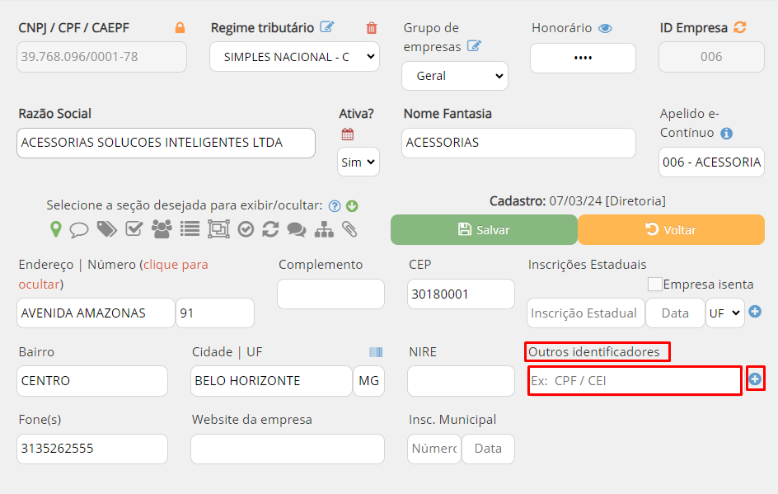Click the orange lock icon beside CNPJ

click(180, 28)
